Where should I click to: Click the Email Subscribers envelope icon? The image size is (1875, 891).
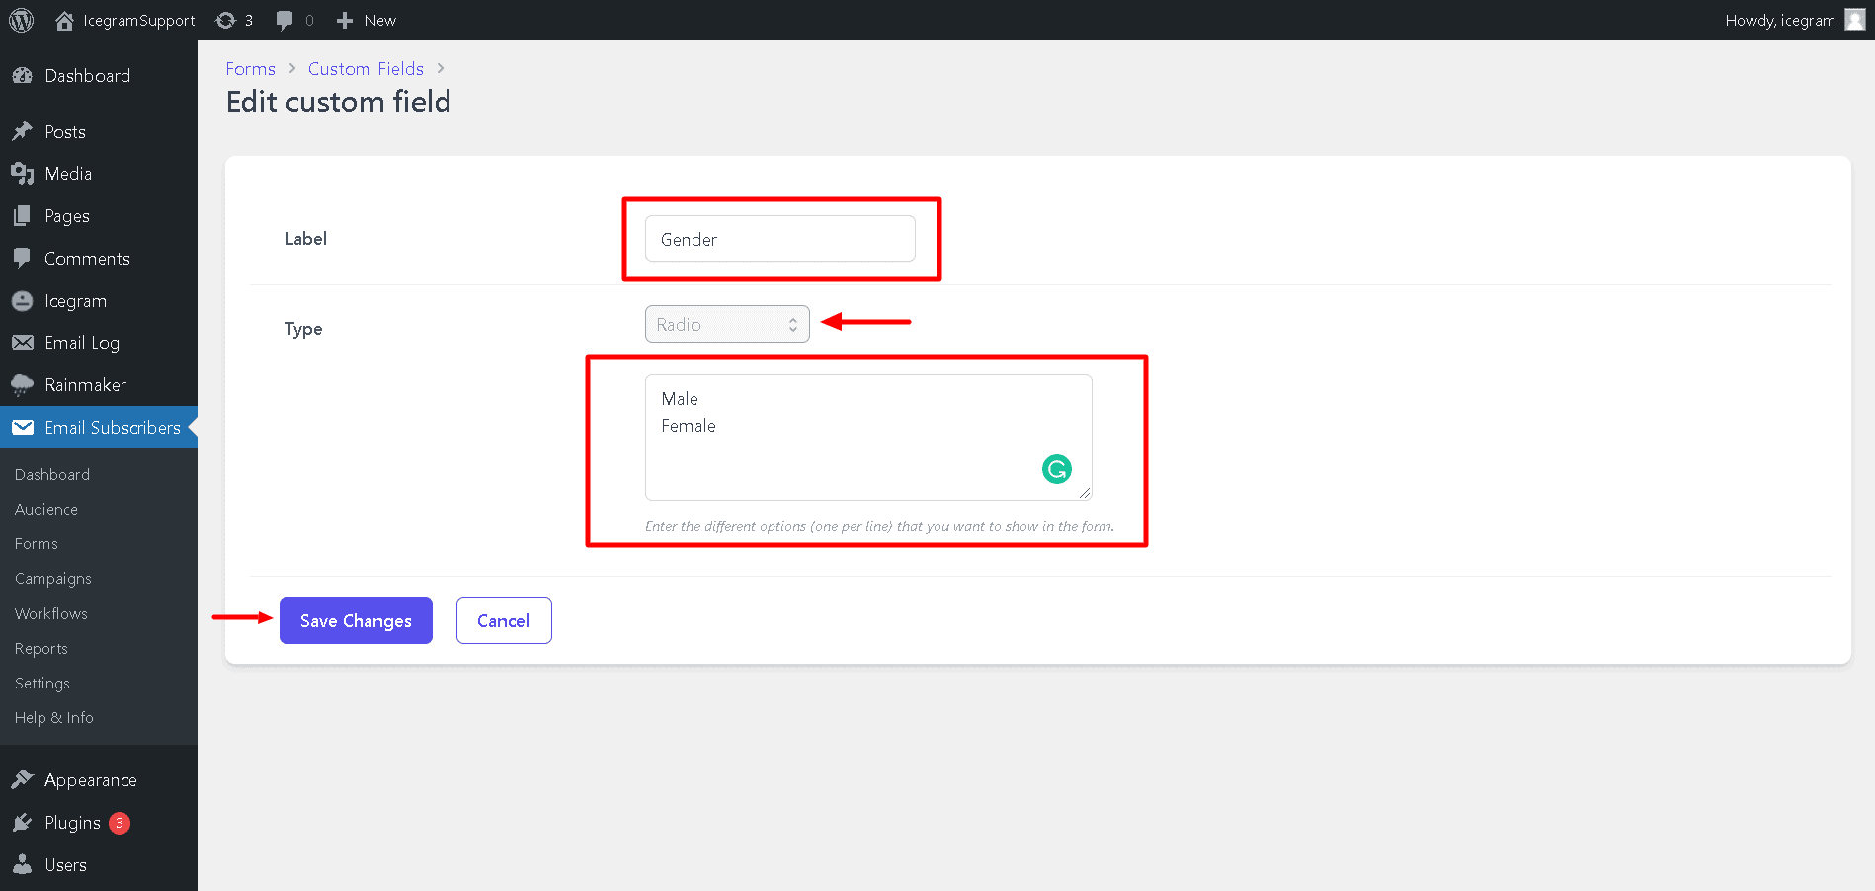point(22,427)
